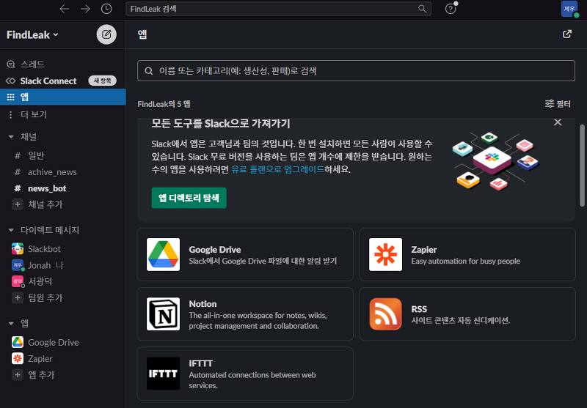587x408 pixels.
Task: Open the 필터 options
Action: pyautogui.click(x=558, y=104)
